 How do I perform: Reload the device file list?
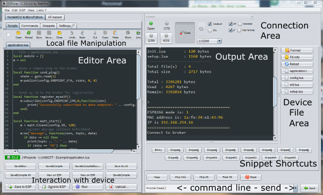pos(297,64)
